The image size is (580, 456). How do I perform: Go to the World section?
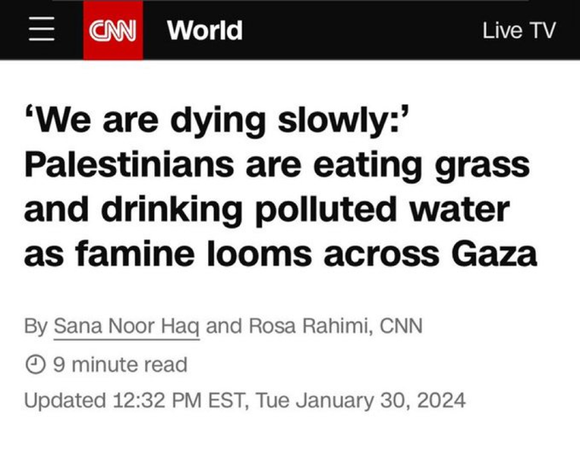click(204, 30)
